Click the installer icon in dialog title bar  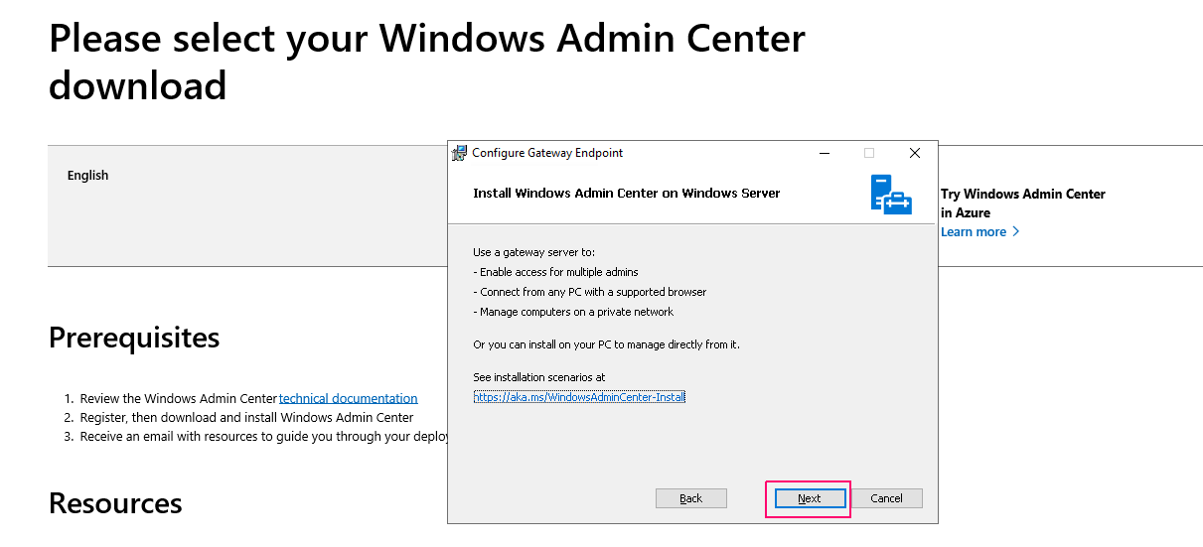coord(459,153)
